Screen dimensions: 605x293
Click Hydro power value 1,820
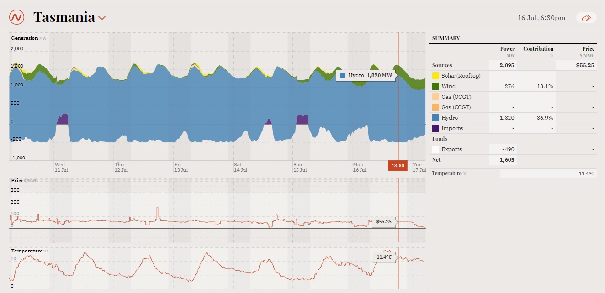point(507,118)
